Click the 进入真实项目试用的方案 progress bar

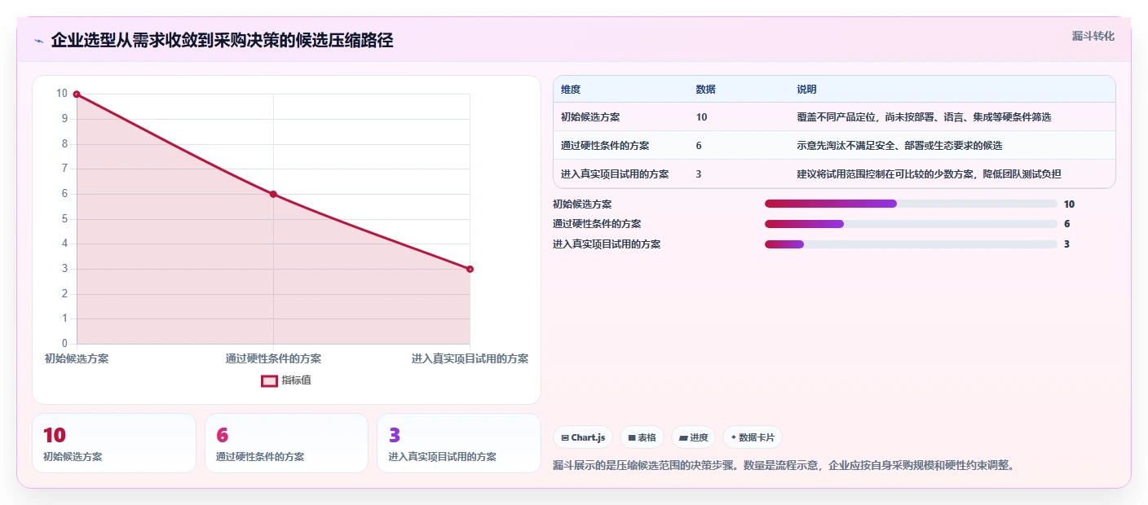click(x=911, y=244)
